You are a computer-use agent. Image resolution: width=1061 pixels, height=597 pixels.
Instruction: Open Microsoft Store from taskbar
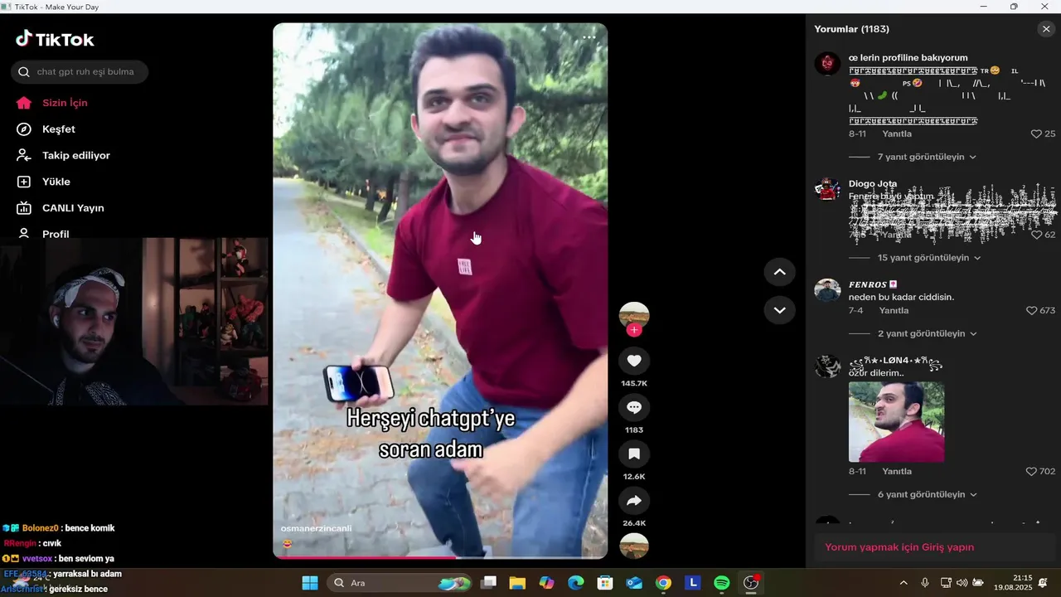click(605, 583)
